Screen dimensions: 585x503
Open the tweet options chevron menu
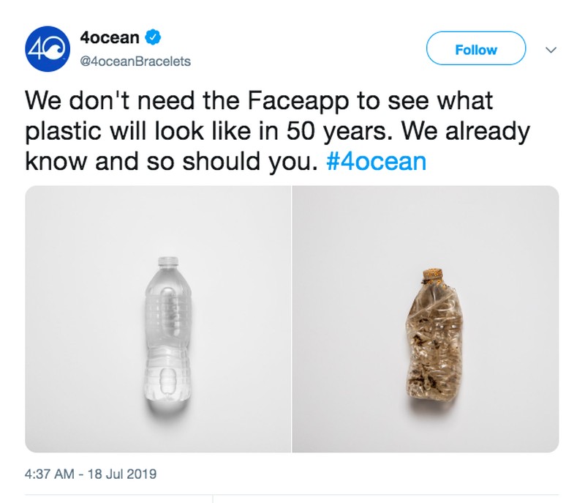pyautogui.click(x=552, y=50)
